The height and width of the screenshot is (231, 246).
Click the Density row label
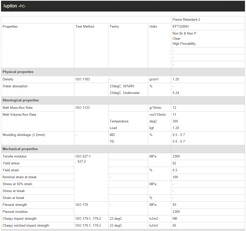8,79
